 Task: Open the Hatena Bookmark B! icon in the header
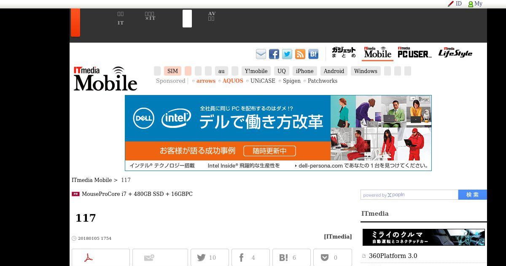(x=313, y=54)
